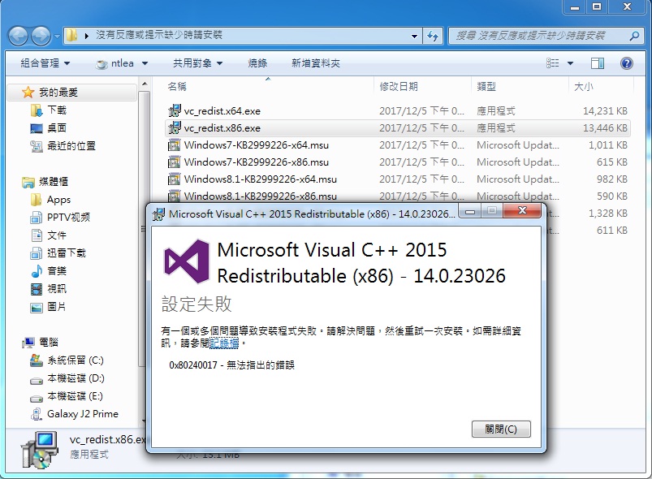Select 媒體櫃 in the navigation pane
This screenshot has height=479, width=652.
(54, 182)
